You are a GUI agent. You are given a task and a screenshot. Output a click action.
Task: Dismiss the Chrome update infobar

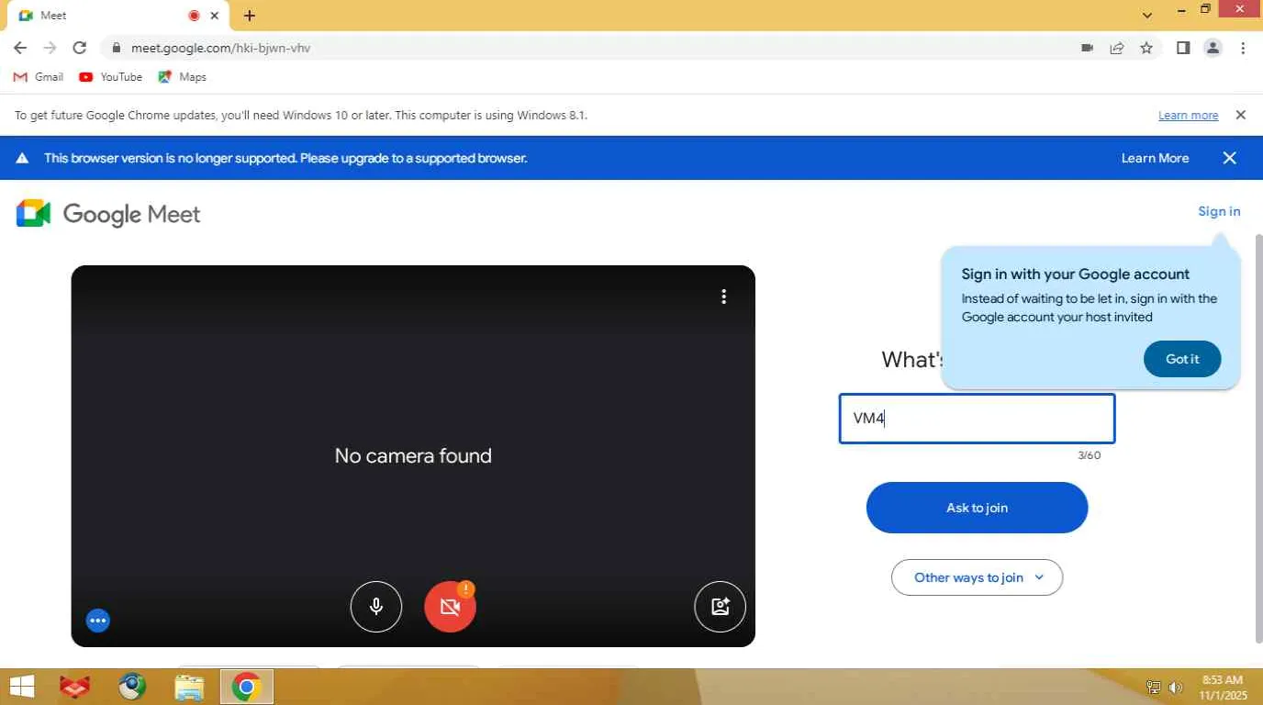(1240, 116)
